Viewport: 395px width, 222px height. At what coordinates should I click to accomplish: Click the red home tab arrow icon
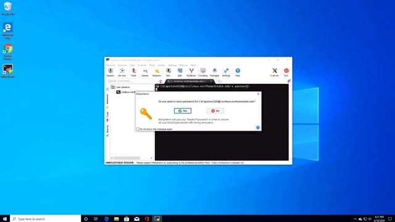160,81
